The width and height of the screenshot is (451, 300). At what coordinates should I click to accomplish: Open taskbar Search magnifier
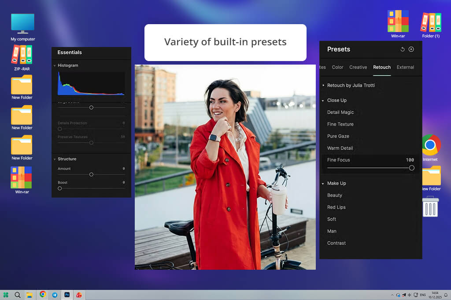[x=18, y=295]
